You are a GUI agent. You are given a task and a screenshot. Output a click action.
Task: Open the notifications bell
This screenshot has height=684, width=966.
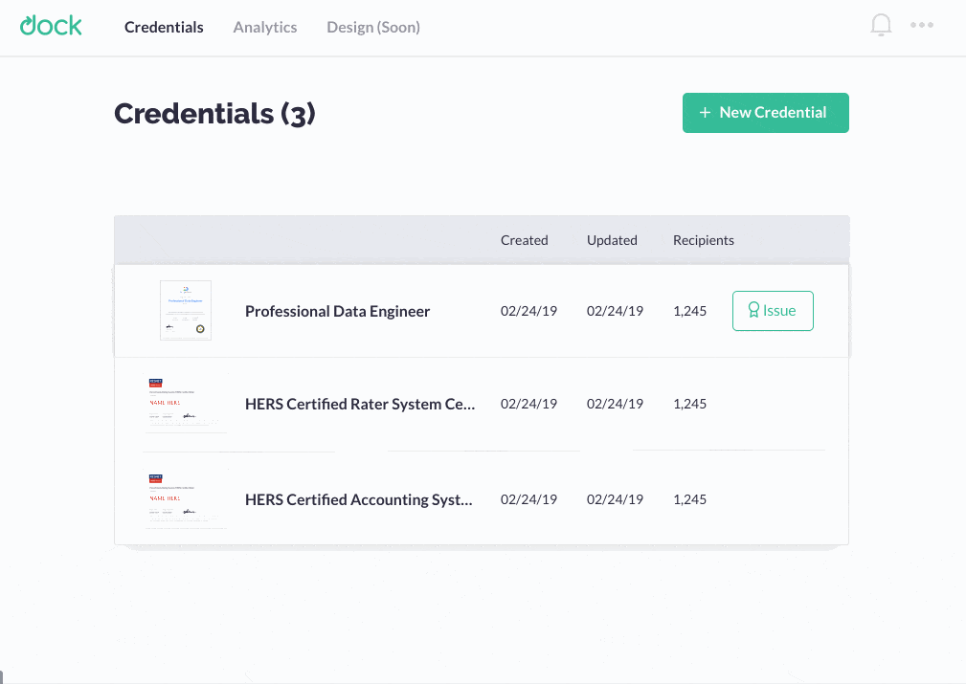click(881, 25)
